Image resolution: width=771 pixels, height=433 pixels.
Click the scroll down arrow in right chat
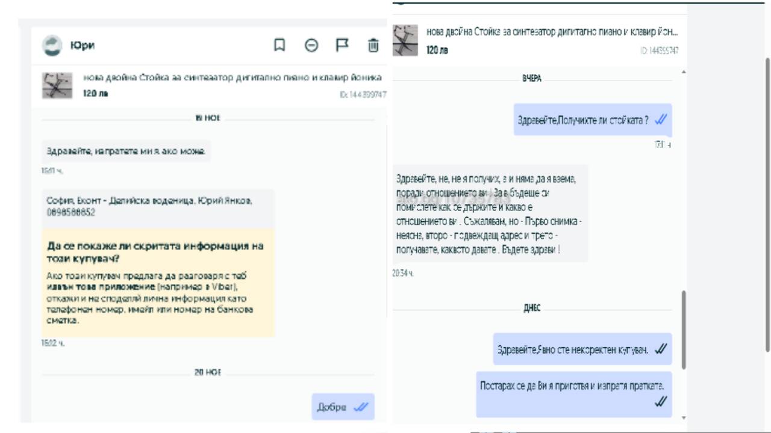(x=684, y=417)
